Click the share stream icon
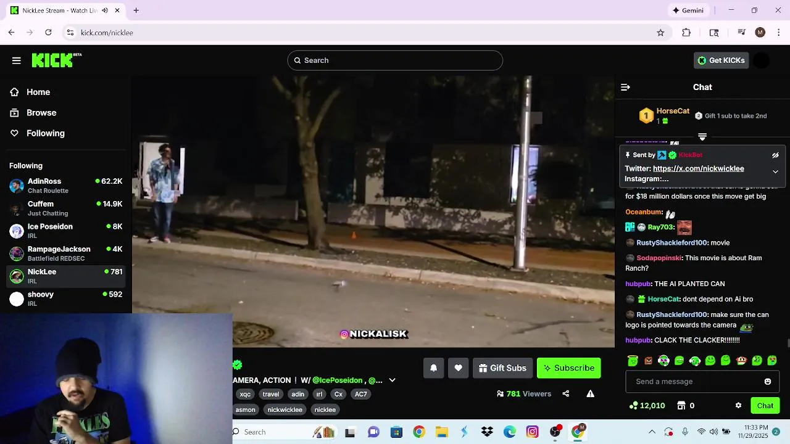Image resolution: width=790 pixels, height=444 pixels. 566,394
